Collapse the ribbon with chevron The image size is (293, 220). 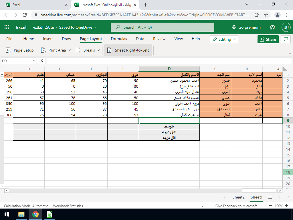click(290, 54)
